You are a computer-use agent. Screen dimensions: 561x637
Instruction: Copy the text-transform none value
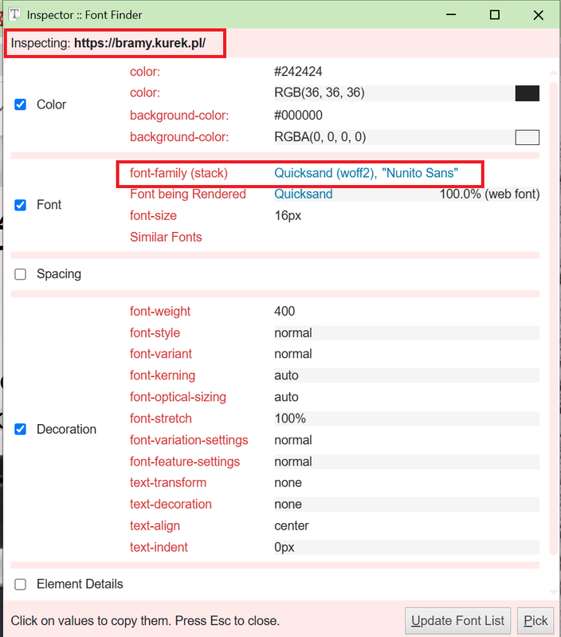[x=288, y=482]
